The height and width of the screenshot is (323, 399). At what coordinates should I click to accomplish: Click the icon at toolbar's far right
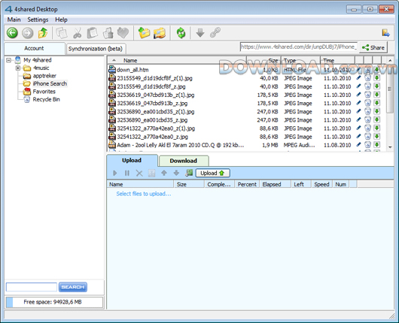pos(385,33)
